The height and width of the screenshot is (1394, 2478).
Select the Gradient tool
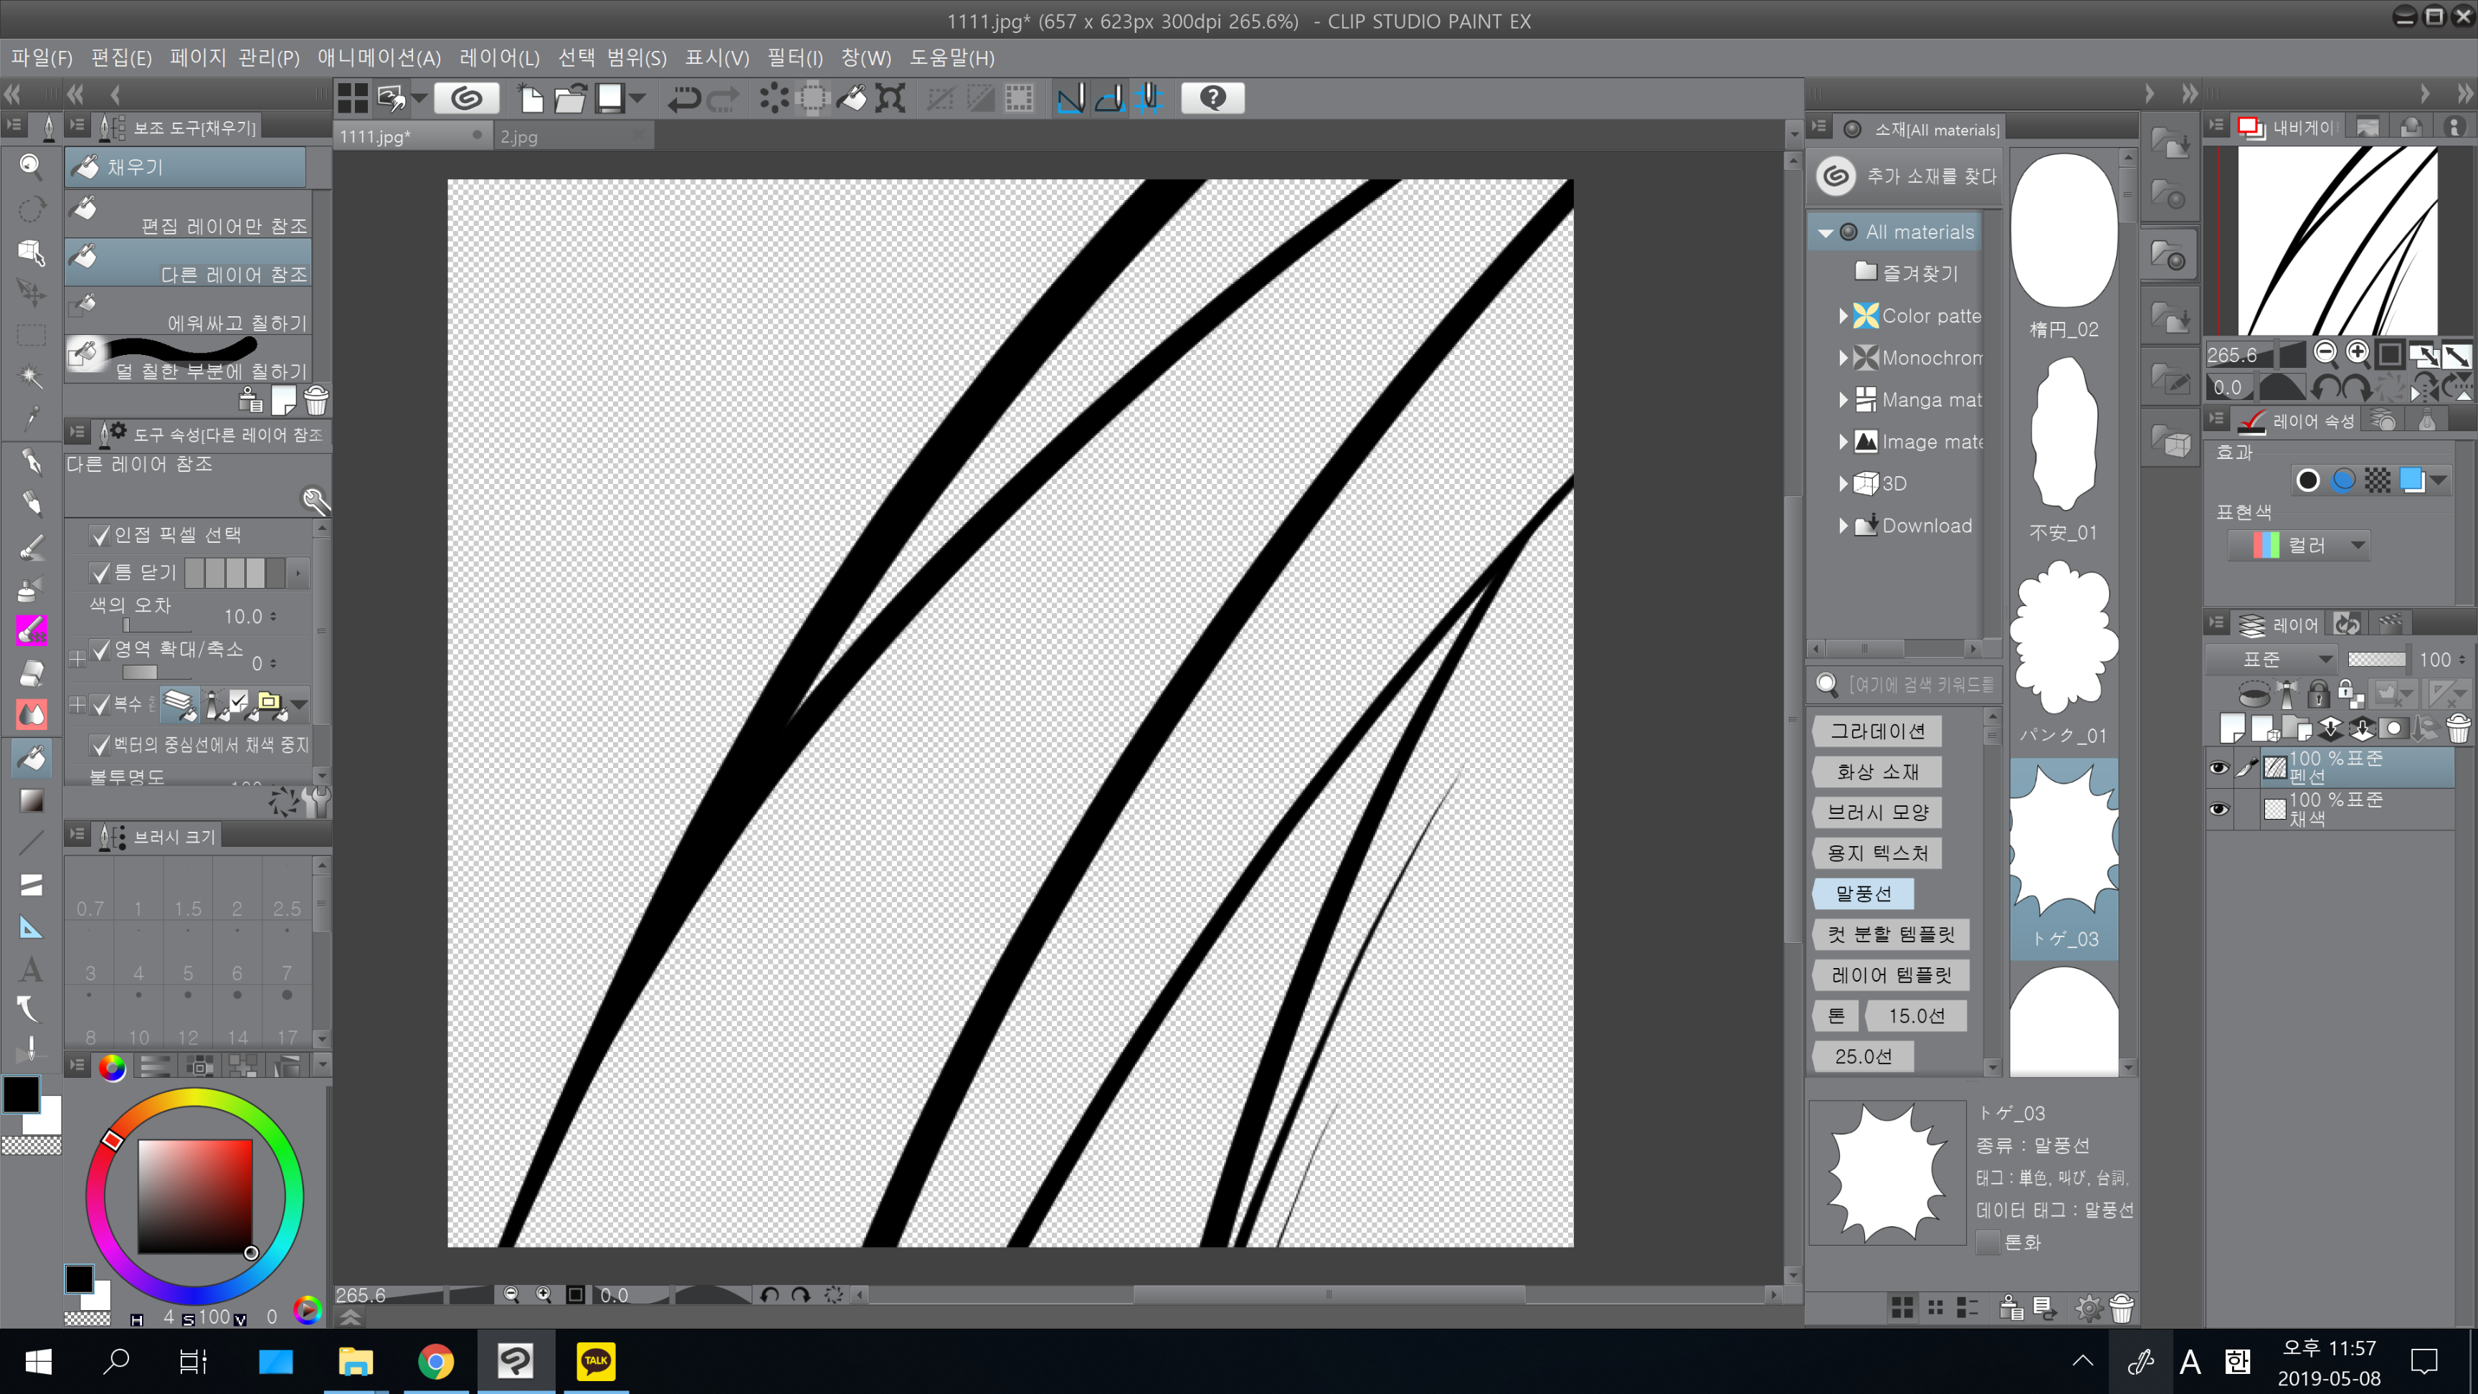coord(31,800)
